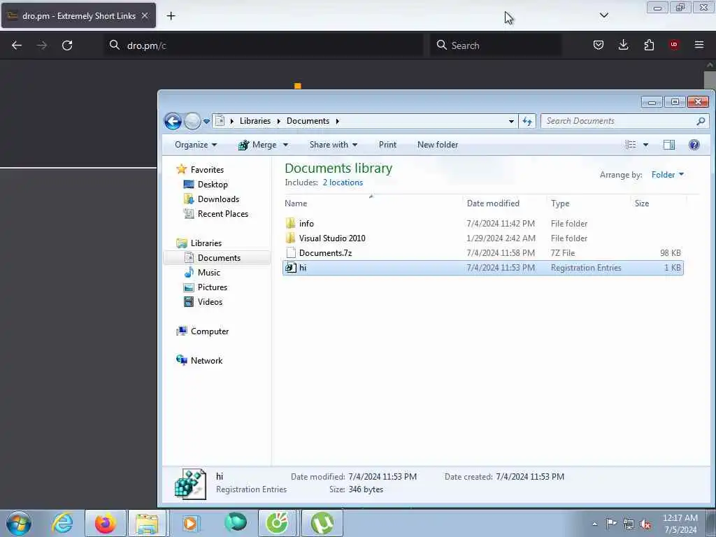Expand the Arrange by Folder dropdown
716x537 pixels.
click(x=668, y=174)
